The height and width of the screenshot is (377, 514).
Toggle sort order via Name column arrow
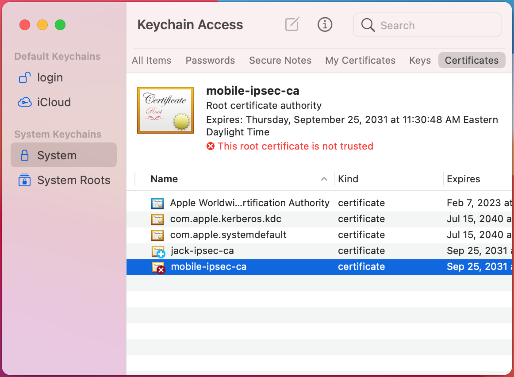point(324,179)
